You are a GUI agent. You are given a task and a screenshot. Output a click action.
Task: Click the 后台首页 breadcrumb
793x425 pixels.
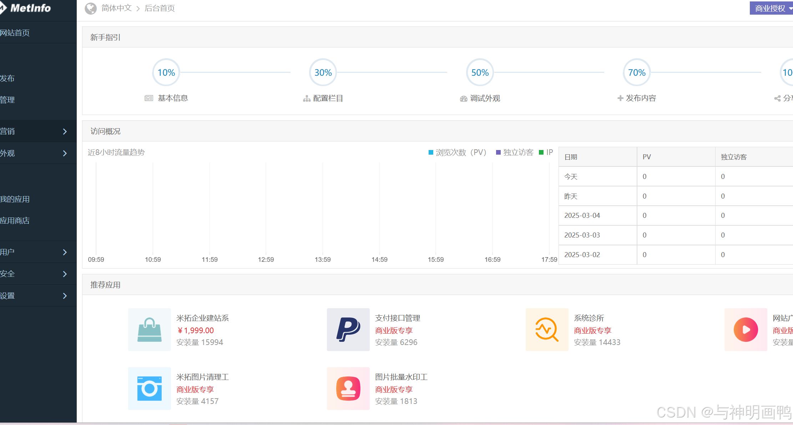tap(160, 8)
